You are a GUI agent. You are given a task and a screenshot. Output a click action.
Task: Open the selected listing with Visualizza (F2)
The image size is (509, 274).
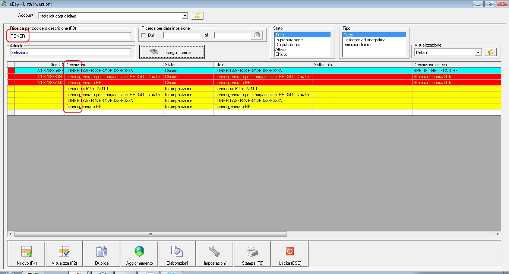(64, 254)
